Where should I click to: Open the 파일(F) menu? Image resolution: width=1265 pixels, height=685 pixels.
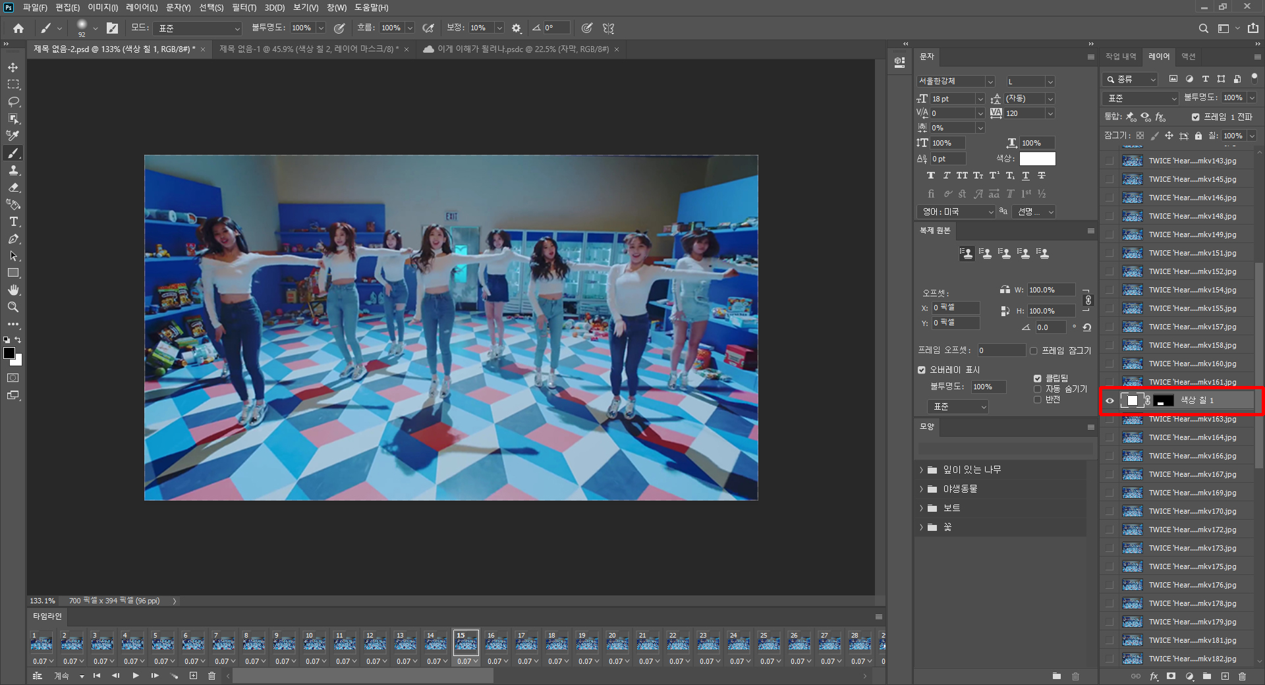(35, 7)
